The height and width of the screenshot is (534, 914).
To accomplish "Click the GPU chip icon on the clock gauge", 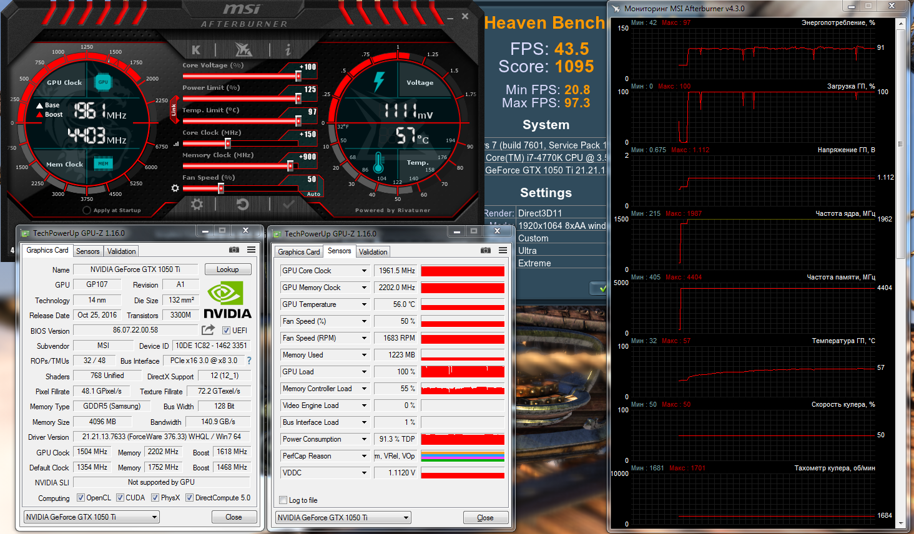I will pos(103,82).
